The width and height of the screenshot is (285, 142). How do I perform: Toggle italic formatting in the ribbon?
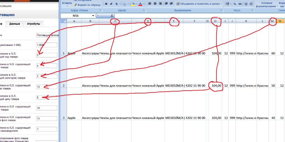[x=112, y=4]
